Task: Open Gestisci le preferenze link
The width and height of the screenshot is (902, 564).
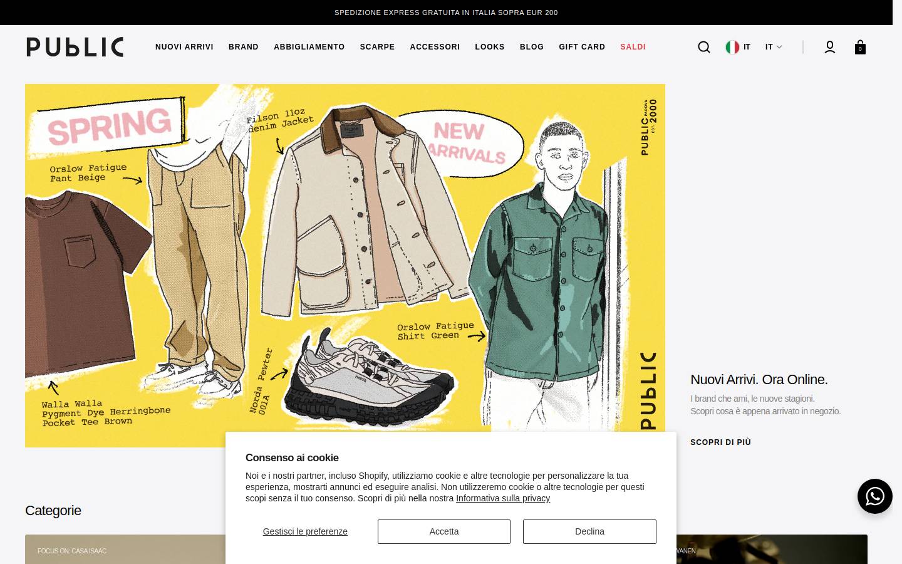Action: click(x=305, y=531)
